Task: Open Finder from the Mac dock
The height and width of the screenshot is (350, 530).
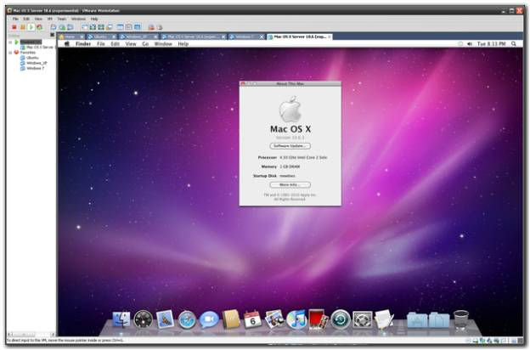Action: [x=121, y=319]
